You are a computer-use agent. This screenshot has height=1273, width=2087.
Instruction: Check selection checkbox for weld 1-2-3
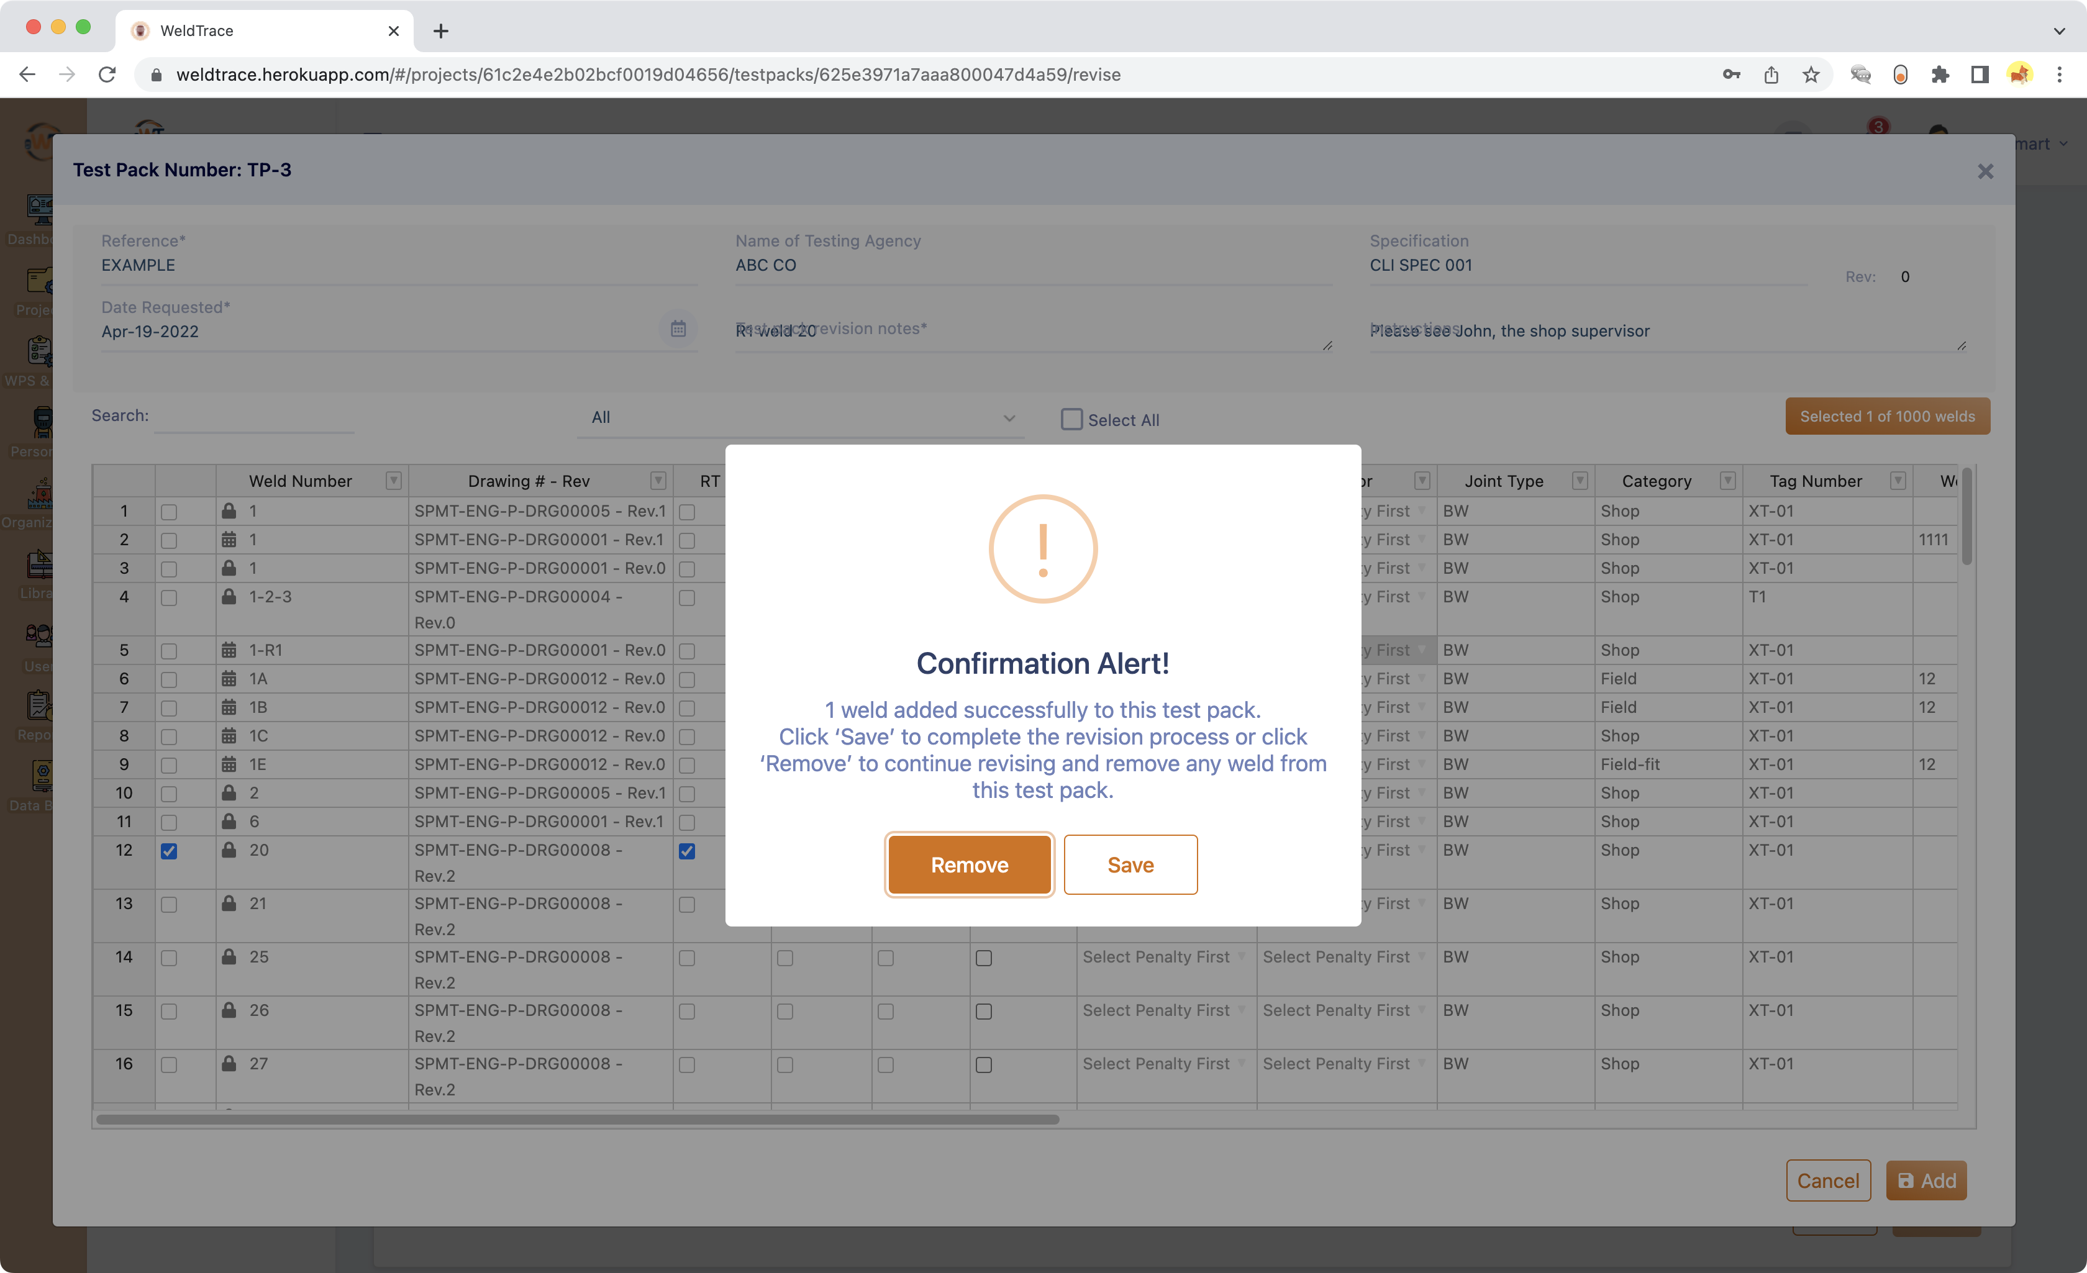pos(168,598)
